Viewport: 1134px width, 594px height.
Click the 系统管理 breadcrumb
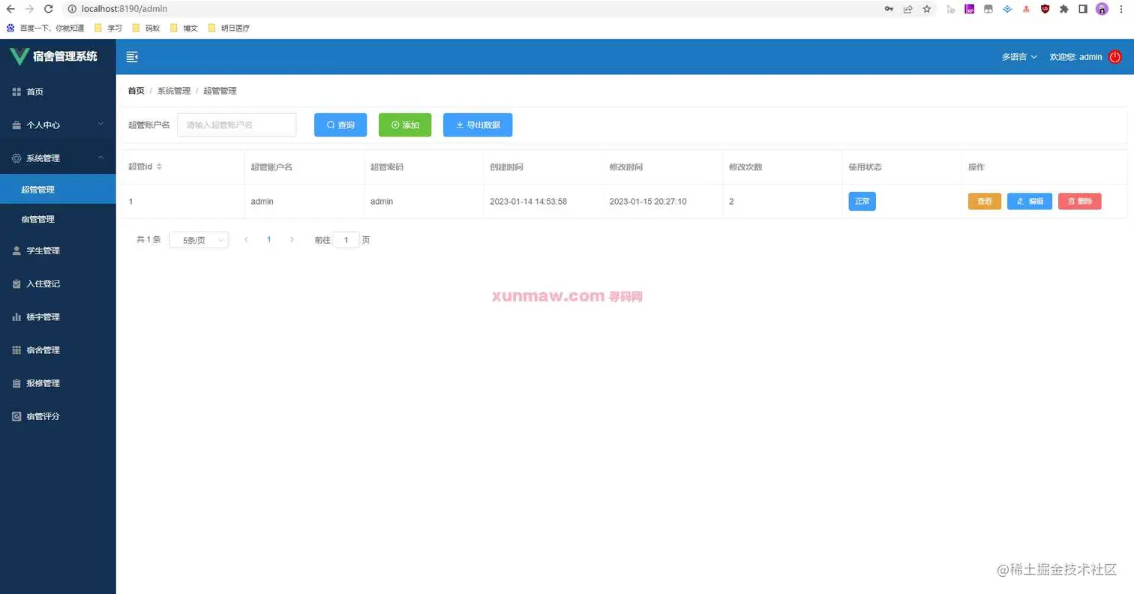174,91
